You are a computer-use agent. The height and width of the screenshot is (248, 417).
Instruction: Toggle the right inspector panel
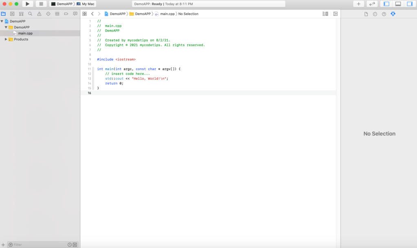pos(410,4)
